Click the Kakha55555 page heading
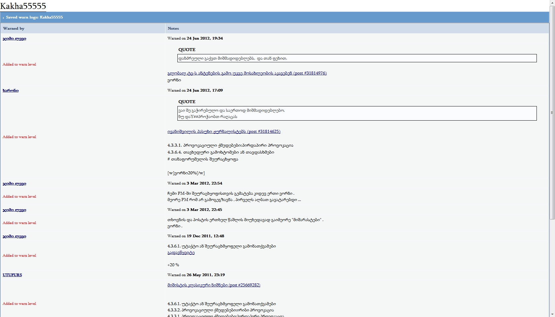 tap(23, 6)
